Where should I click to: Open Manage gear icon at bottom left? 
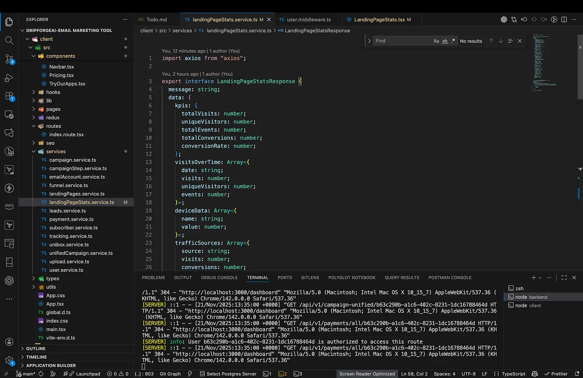[9, 360]
